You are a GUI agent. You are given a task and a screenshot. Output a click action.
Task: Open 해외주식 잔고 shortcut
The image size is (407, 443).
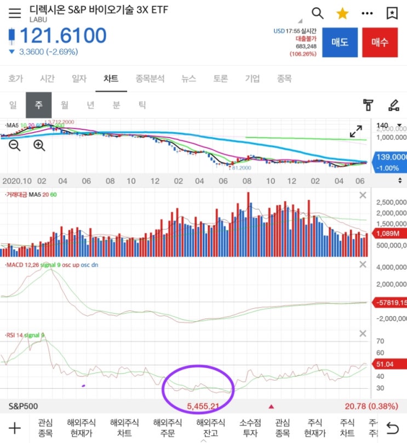pos(211,428)
